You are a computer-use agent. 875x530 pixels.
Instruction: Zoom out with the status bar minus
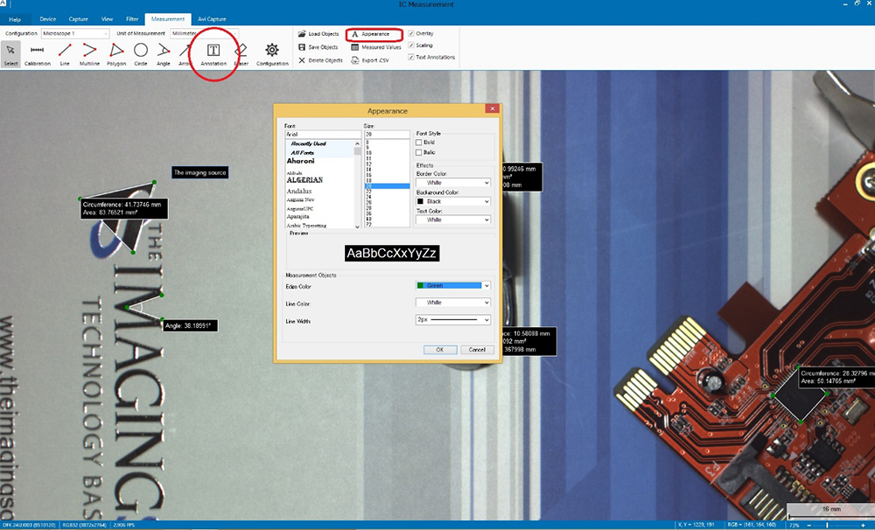(x=808, y=525)
